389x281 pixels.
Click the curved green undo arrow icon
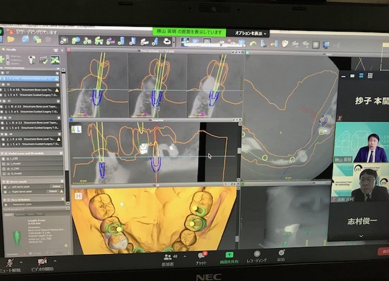coord(253,44)
